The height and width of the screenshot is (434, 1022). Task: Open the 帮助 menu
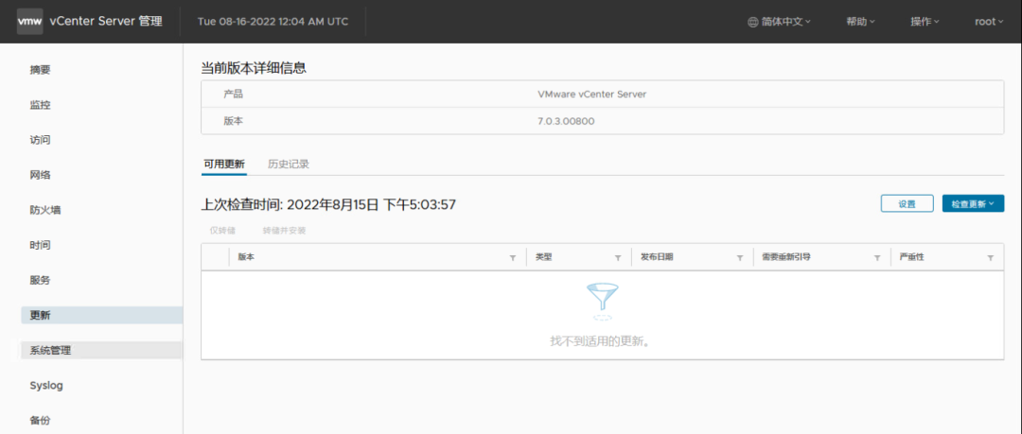(860, 22)
